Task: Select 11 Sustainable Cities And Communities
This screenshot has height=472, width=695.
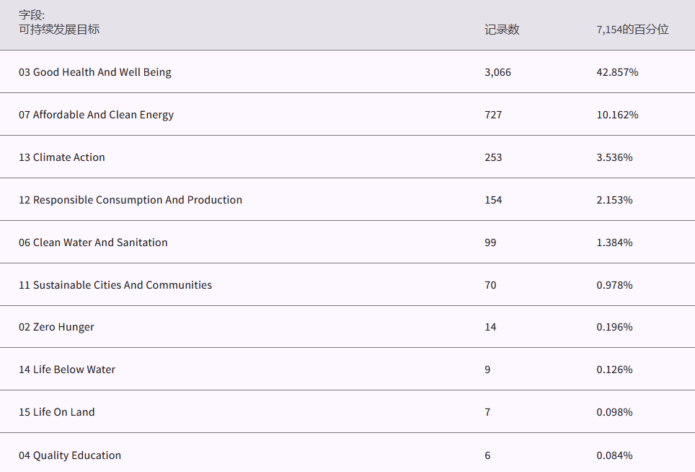Action: pyautogui.click(x=115, y=285)
